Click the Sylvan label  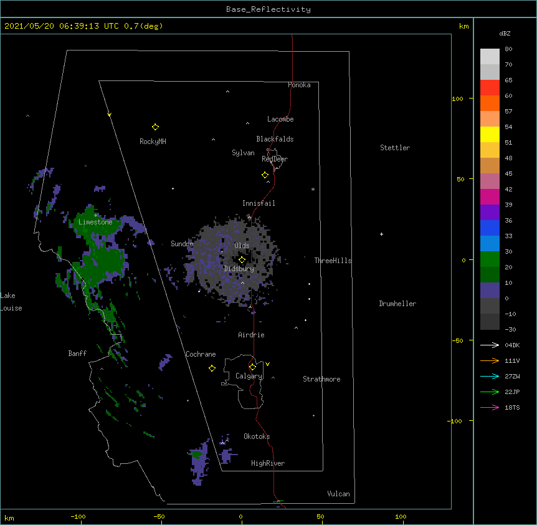tap(243, 153)
